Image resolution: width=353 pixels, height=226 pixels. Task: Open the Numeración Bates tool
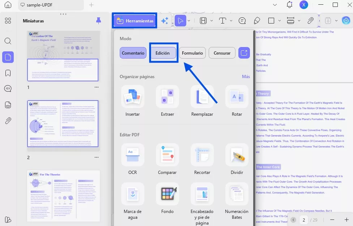pyautogui.click(x=237, y=194)
